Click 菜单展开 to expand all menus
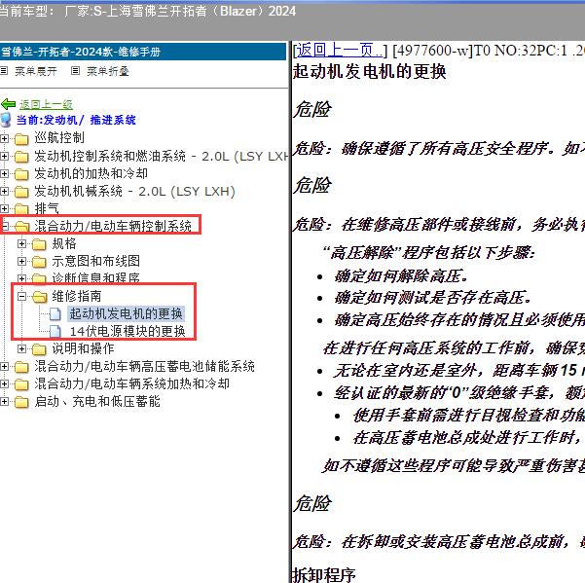Screen dimensions: 585x583 [x=36, y=71]
